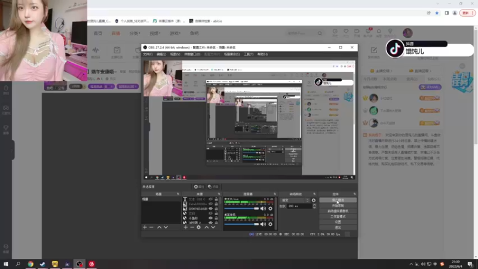Click 退出 exit button in controls
The width and height of the screenshot is (478, 269).
tap(338, 228)
